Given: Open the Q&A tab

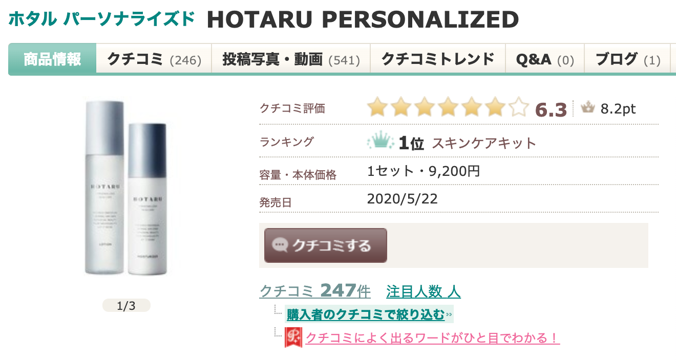Looking at the screenshot, I should pyautogui.click(x=545, y=59).
